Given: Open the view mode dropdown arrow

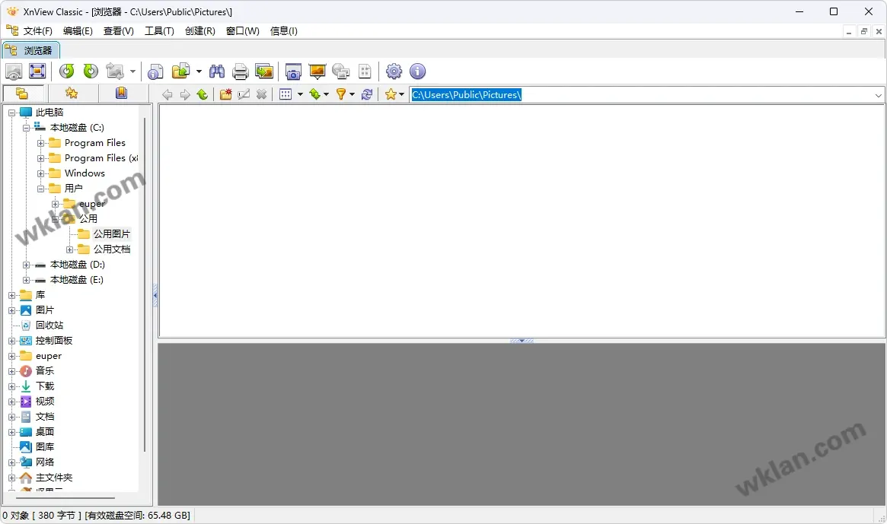Looking at the screenshot, I should 301,94.
